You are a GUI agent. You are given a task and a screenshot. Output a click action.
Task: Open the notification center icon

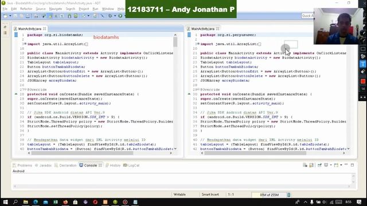(x=359, y=202)
